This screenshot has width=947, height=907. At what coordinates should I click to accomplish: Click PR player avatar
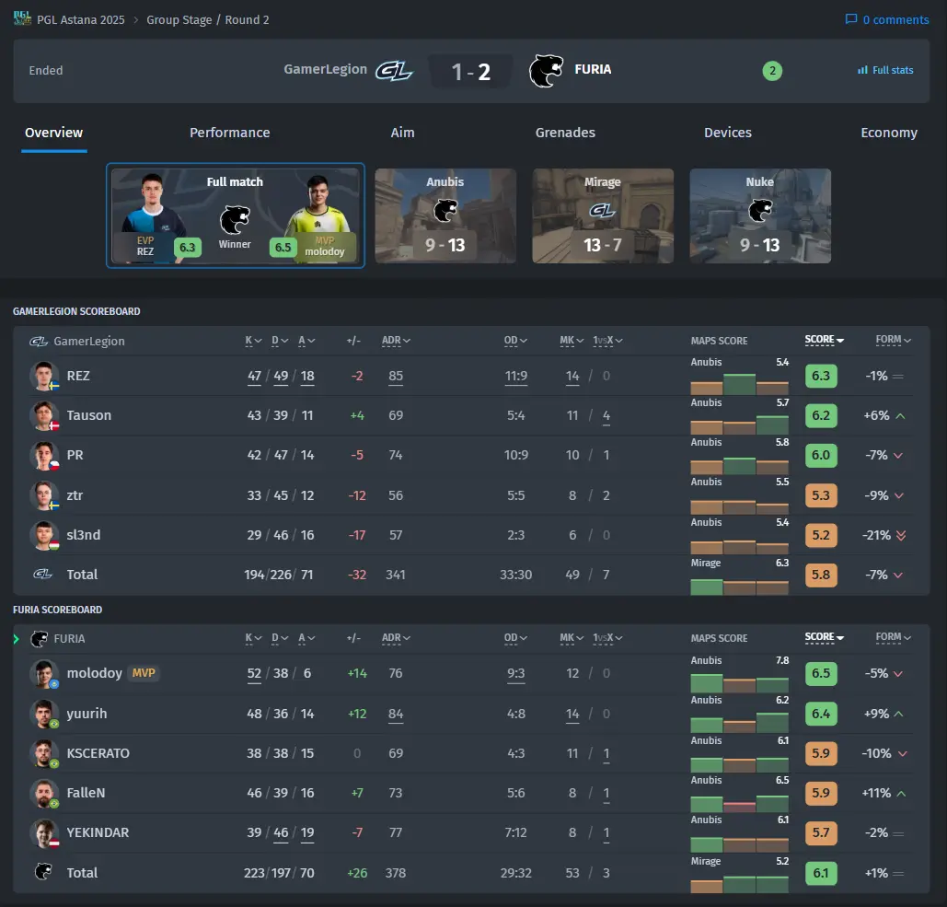(43, 456)
